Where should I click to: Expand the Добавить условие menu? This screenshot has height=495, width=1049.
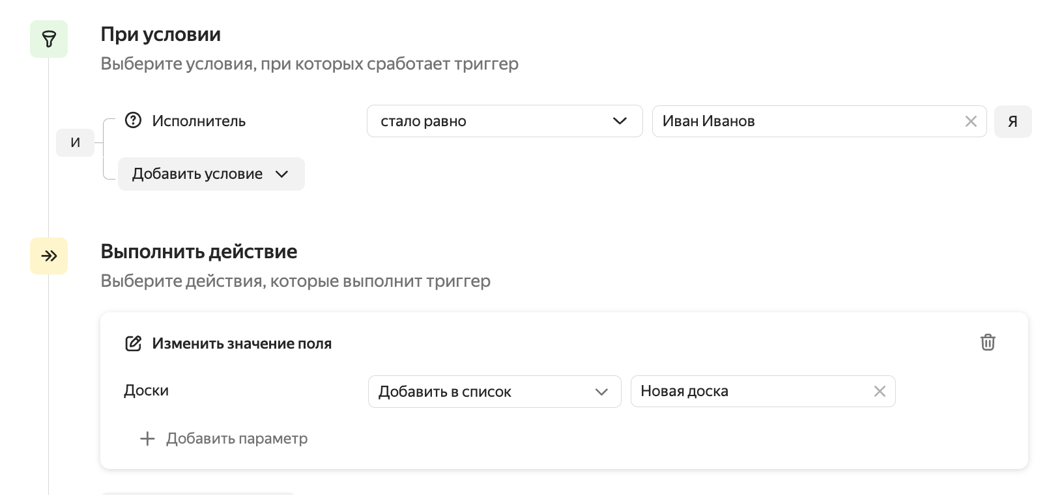pyautogui.click(x=210, y=174)
